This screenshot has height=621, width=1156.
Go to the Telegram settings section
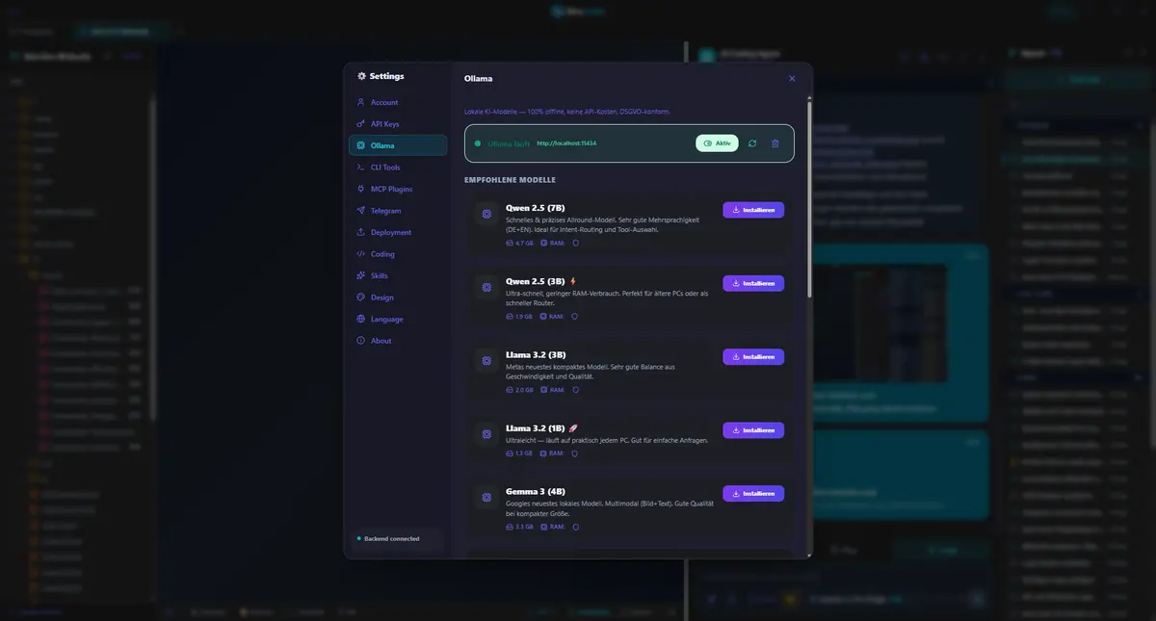(397, 211)
